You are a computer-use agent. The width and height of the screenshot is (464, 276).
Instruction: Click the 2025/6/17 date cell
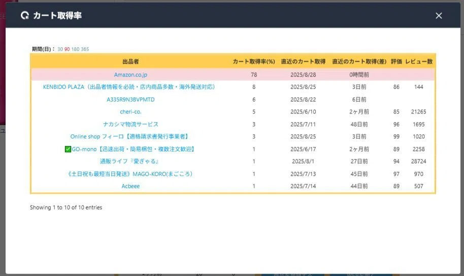(303, 149)
